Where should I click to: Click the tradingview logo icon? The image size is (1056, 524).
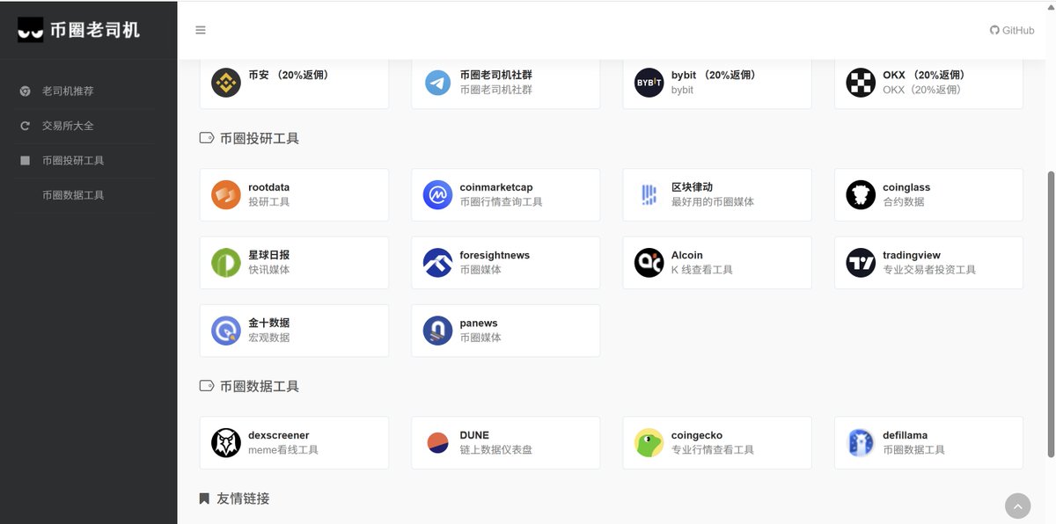pyautogui.click(x=861, y=262)
